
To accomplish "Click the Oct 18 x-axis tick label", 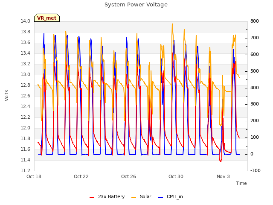I will pyautogui.click(x=34, y=176).
